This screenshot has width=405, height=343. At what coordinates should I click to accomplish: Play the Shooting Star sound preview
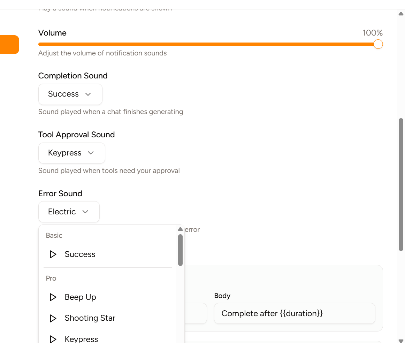pyautogui.click(x=53, y=318)
